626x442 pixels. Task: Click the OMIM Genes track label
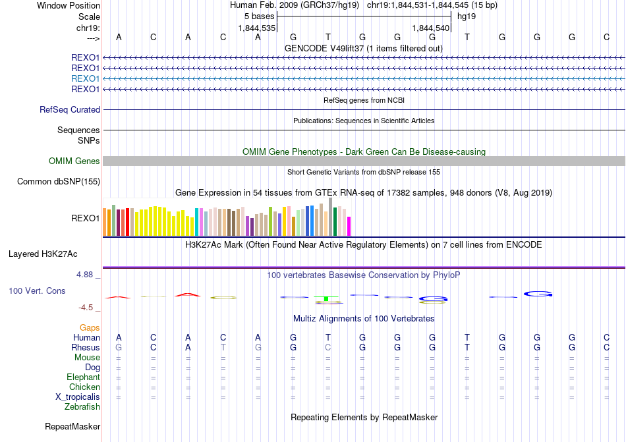click(x=74, y=161)
